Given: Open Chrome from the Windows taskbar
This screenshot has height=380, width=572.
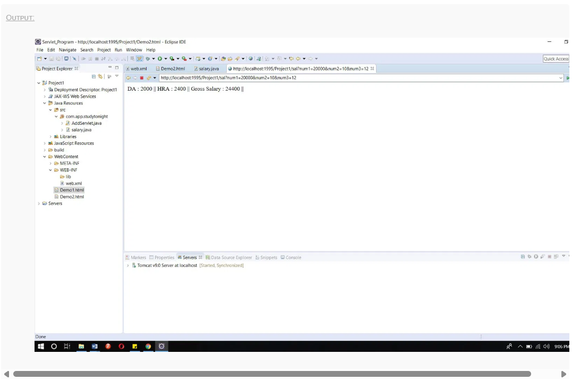Looking at the screenshot, I should point(148,347).
